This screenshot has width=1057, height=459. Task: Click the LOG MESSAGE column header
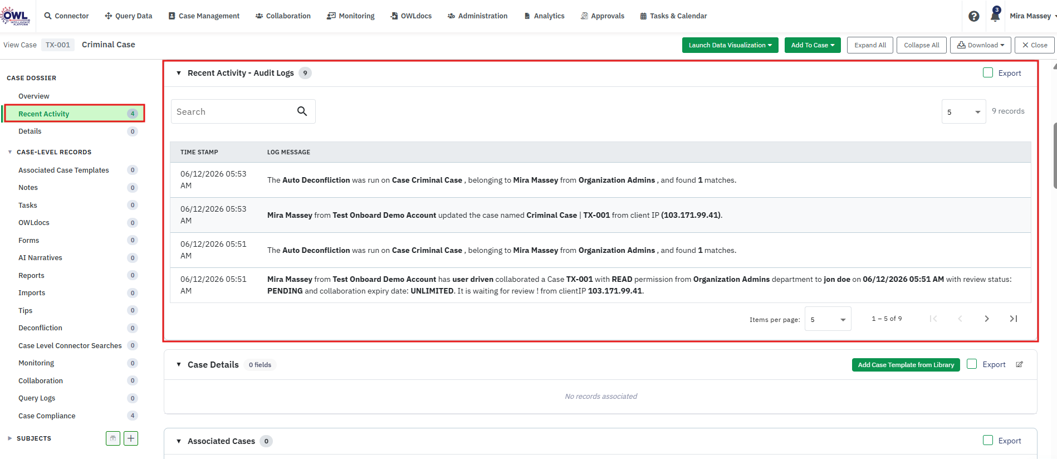[x=288, y=152]
